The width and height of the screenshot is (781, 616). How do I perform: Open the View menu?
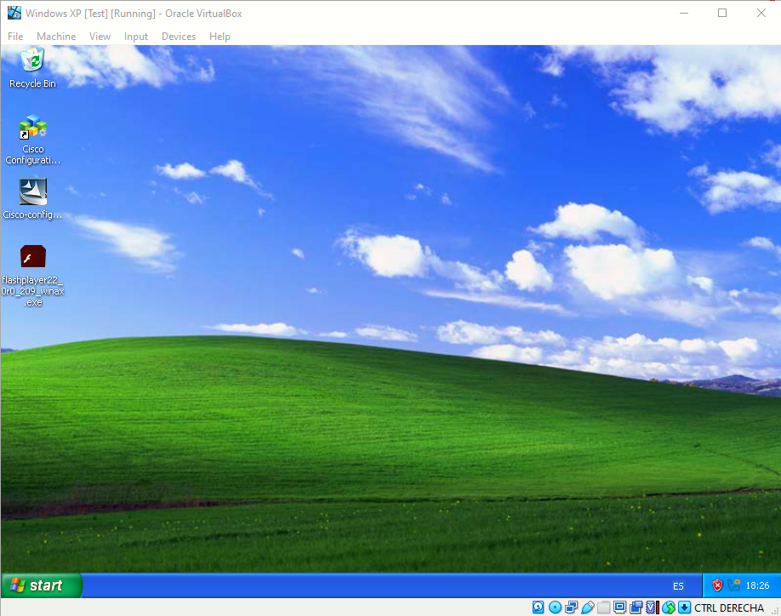pyautogui.click(x=100, y=37)
